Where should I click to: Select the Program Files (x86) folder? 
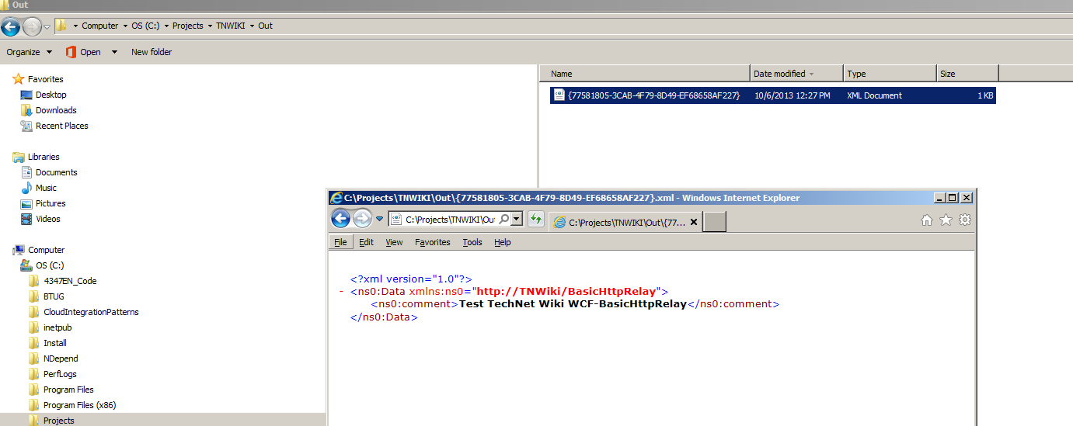(x=79, y=405)
